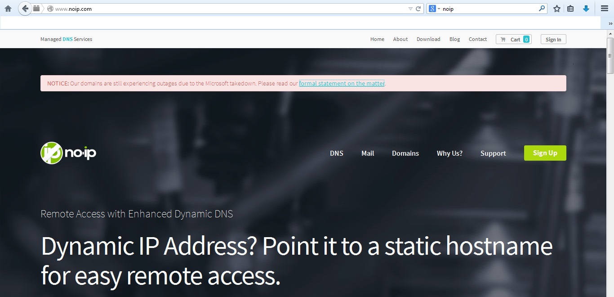Screen dimensions: 614x297
Task: Go back with the browser back arrow
Action: (x=25, y=9)
